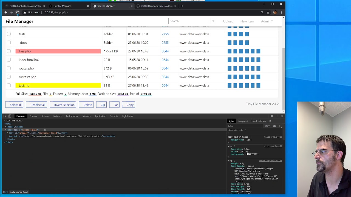Open the Chrome three-dot menu
Screen dimensions: 351x197
(281, 12)
